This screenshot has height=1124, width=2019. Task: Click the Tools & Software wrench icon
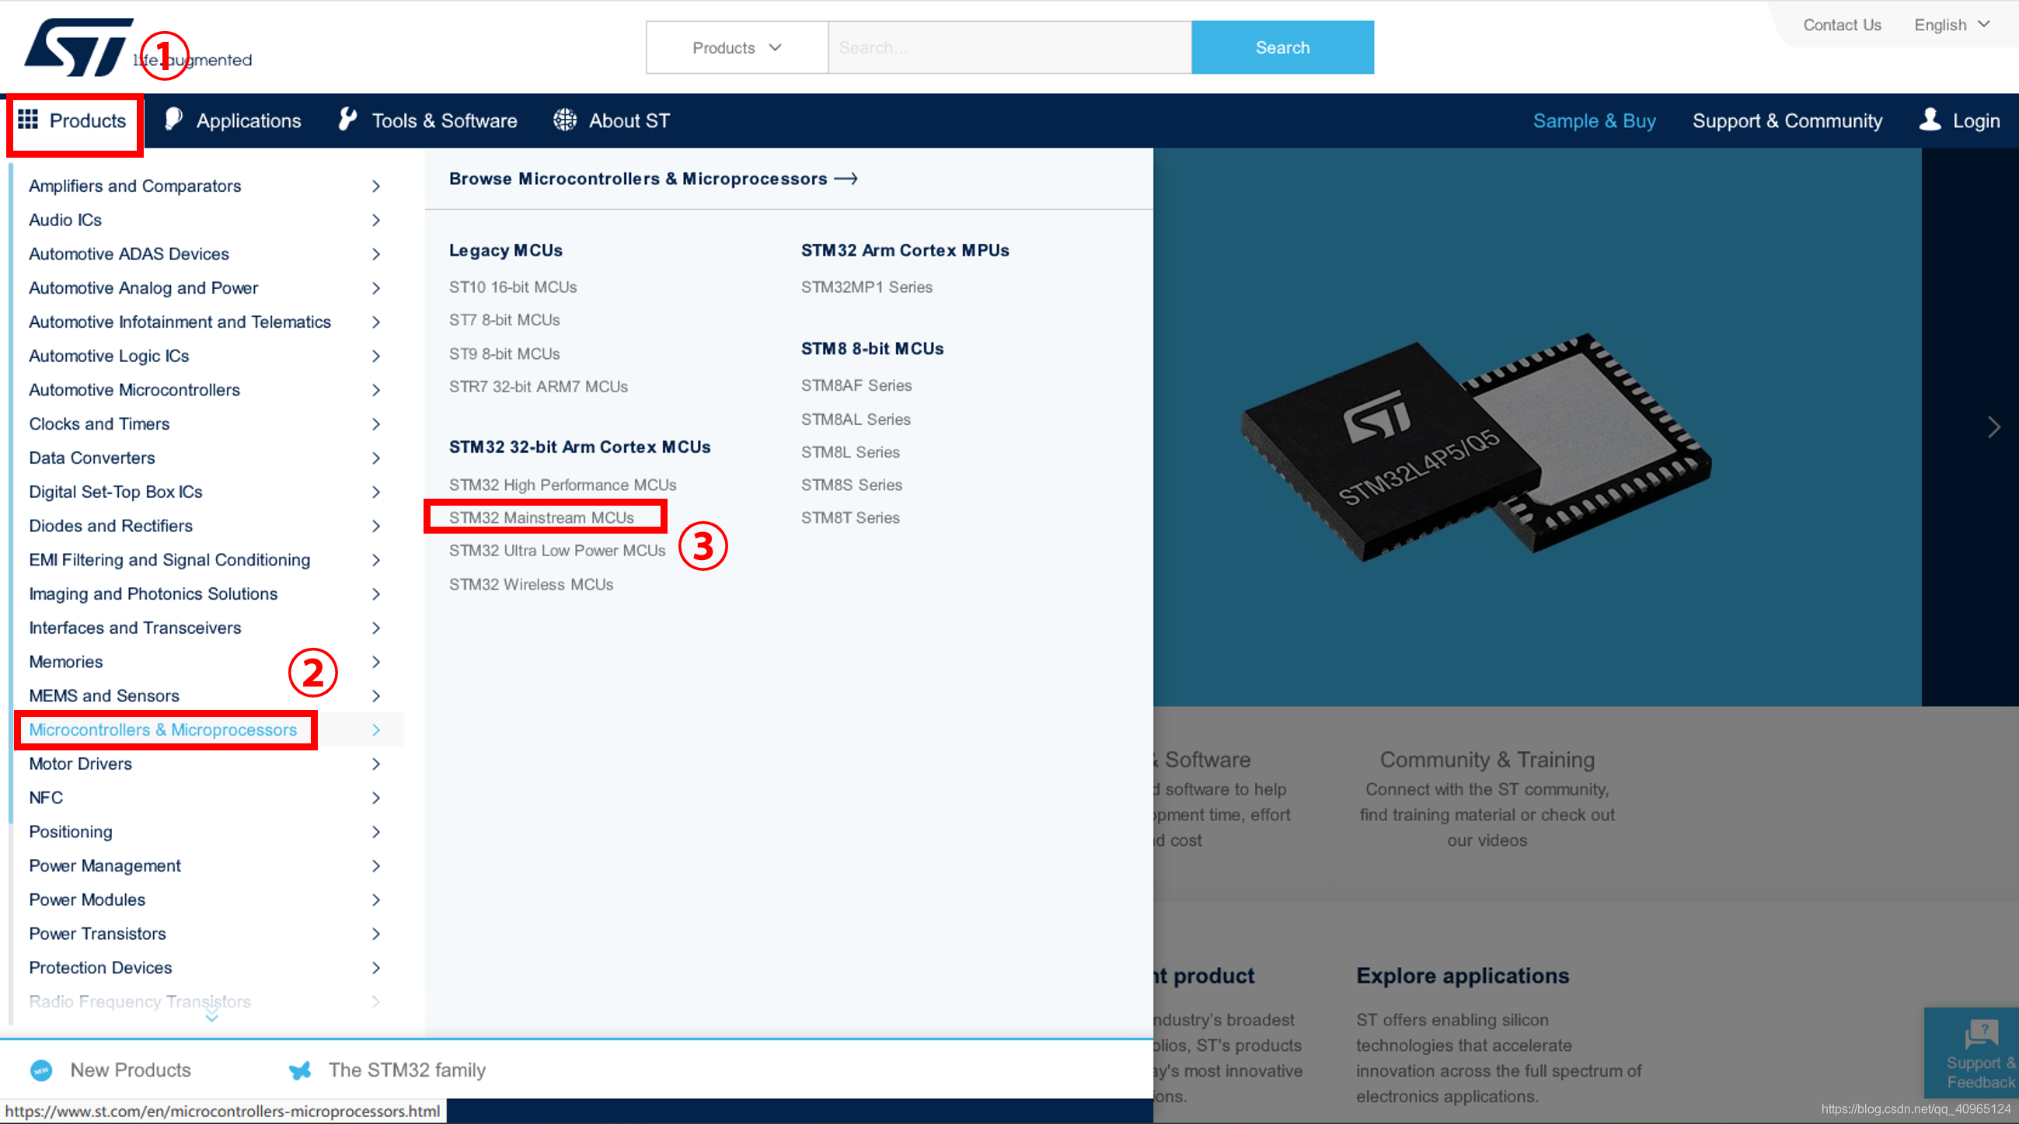[x=347, y=119]
